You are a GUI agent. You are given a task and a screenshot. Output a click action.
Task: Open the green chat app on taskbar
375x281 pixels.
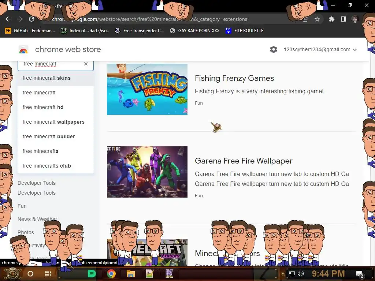[92, 274]
